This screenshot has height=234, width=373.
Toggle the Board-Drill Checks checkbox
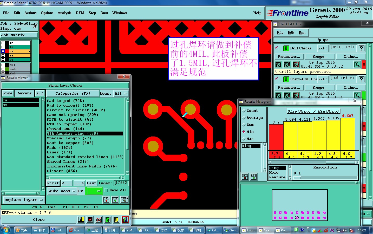(x=277, y=79)
